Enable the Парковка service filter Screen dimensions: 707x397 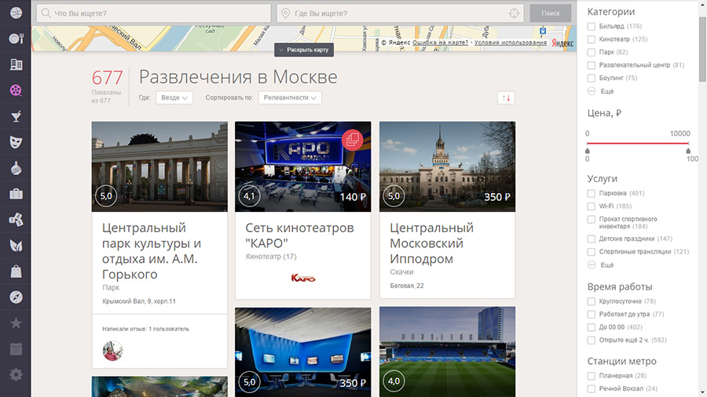click(x=591, y=194)
